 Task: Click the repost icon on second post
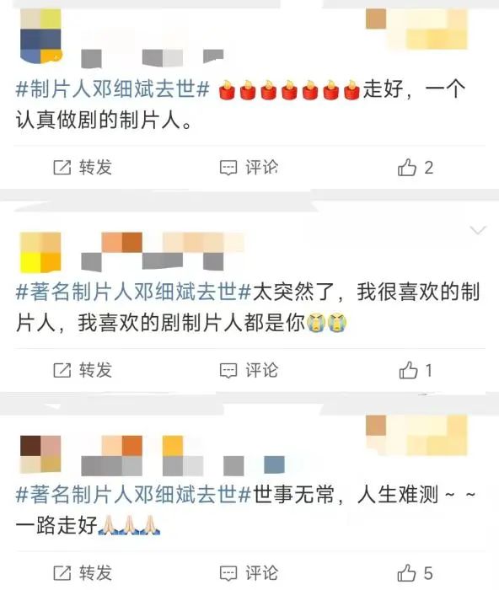click(62, 370)
